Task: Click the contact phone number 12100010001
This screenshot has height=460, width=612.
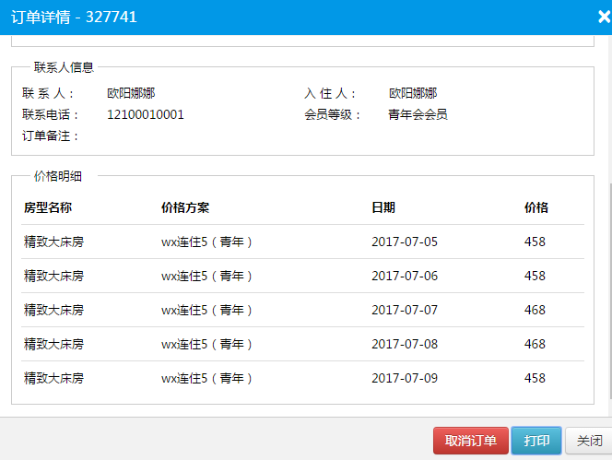Action: 146,115
